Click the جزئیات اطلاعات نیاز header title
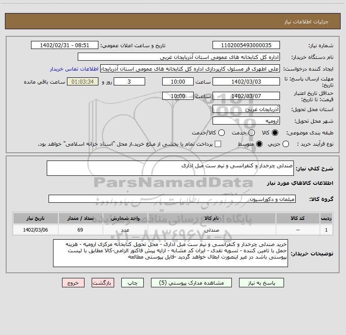Image resolution: width=346 pixels, height=335 pixels. 306,22
